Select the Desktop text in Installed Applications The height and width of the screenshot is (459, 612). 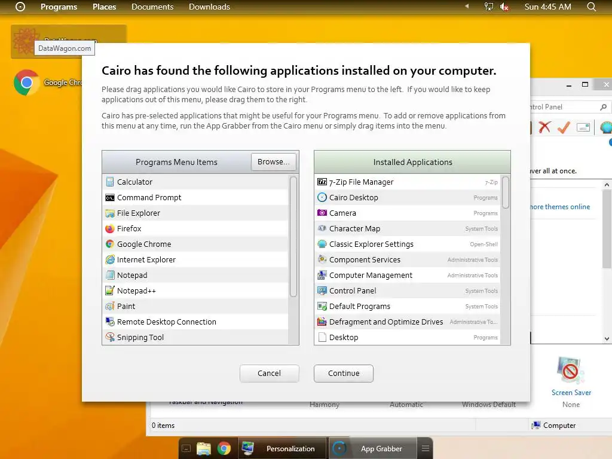pos(344,337)
